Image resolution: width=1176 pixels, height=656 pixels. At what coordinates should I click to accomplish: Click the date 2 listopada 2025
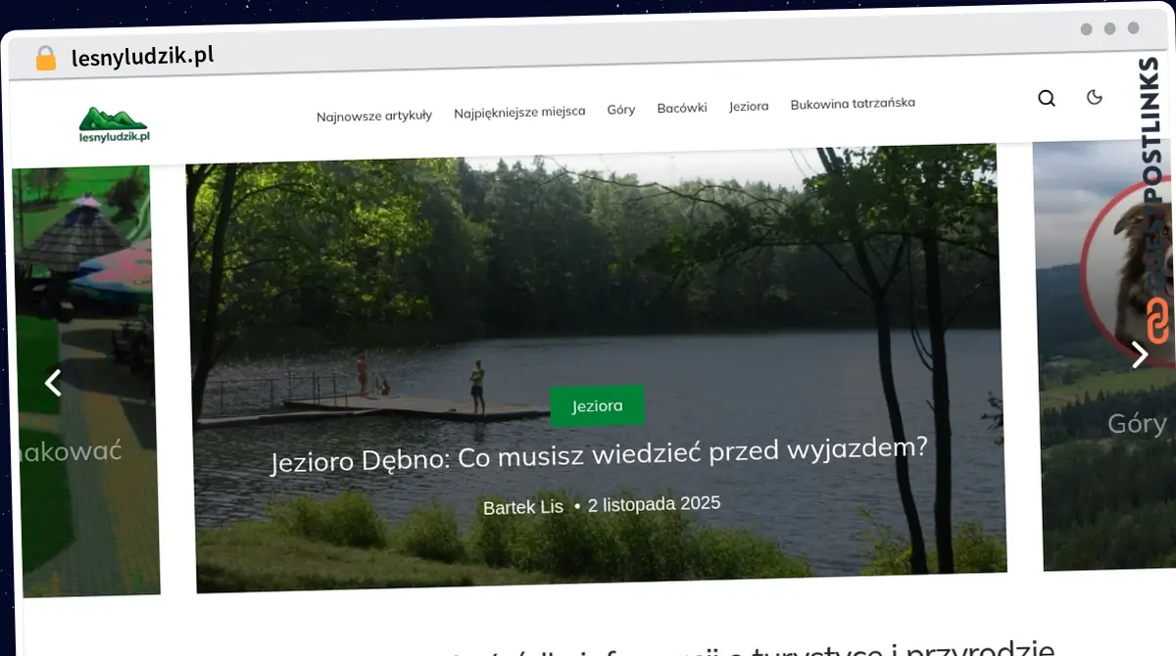point(654,504)
